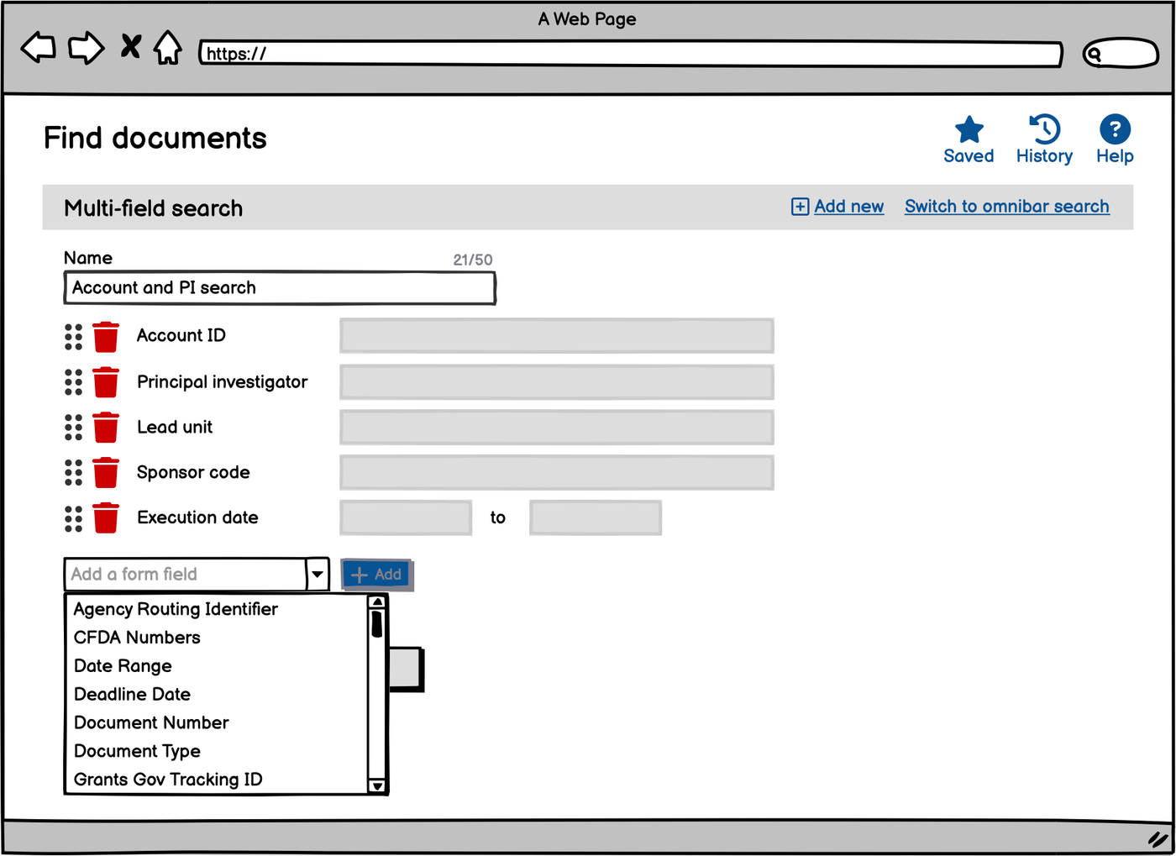The width and height of the screenshot is (1176, 856).
Task: Click drag handle for Sponsor code row
Action: (74, 473)
